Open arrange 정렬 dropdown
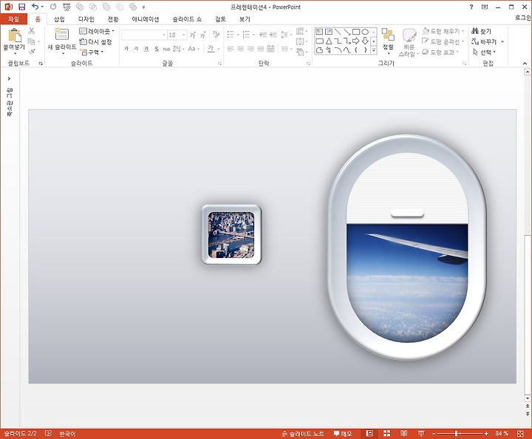The width and height of the screenshot is (532, 439). click(x=388, y=41)
